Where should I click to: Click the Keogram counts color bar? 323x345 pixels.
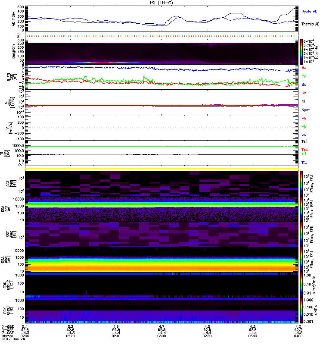pos(302,51)
